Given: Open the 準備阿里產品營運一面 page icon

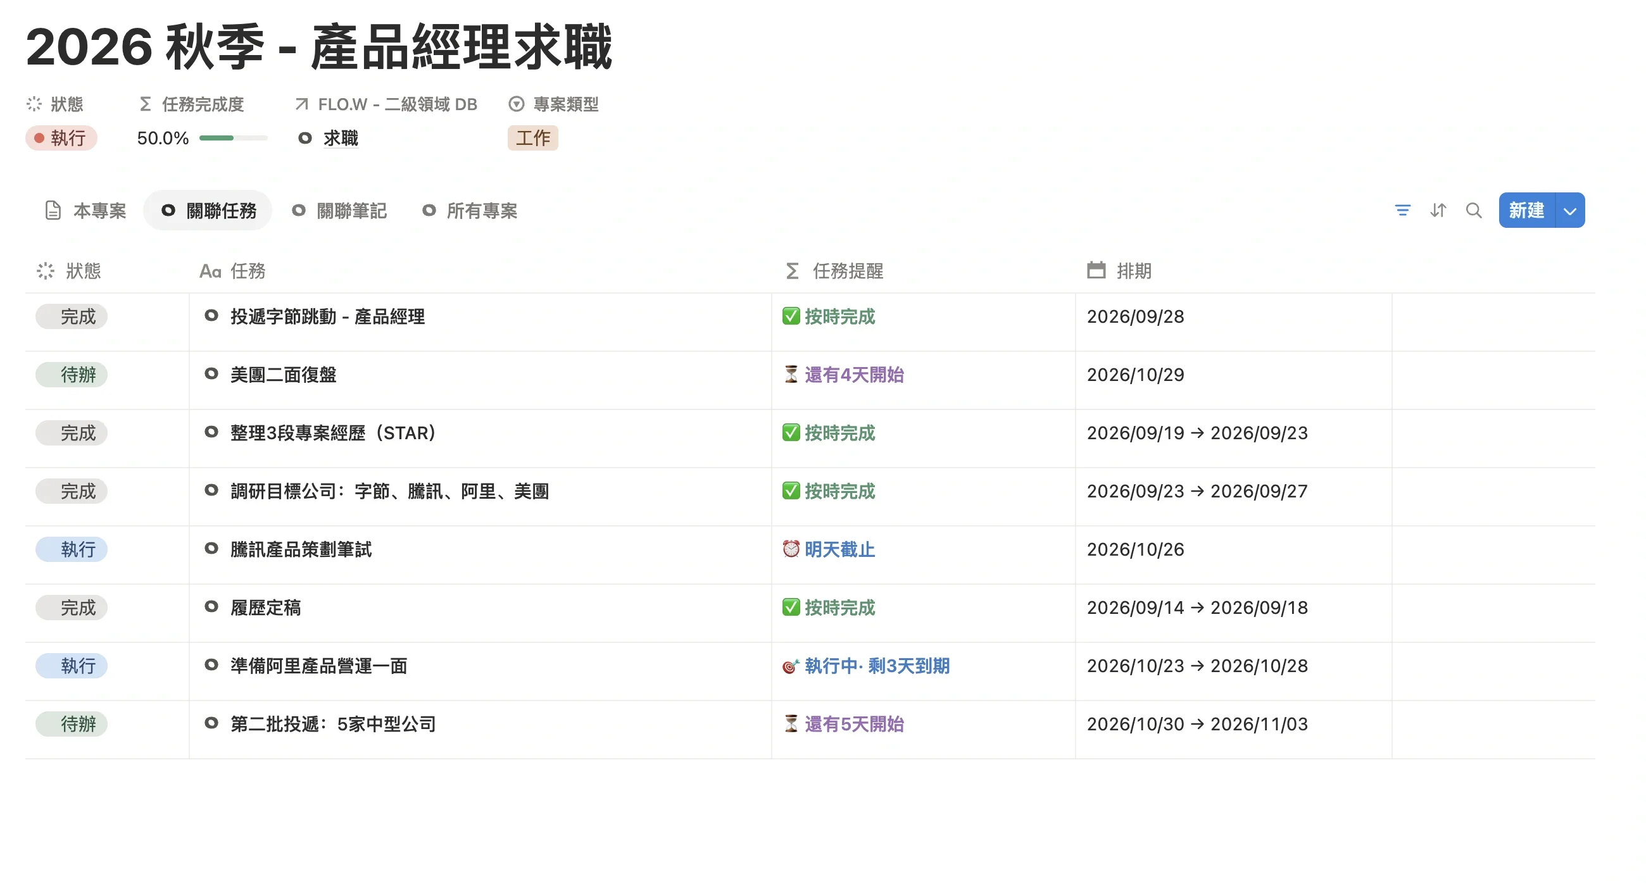Looking at the screenshot, I should (x=211, y=665).
